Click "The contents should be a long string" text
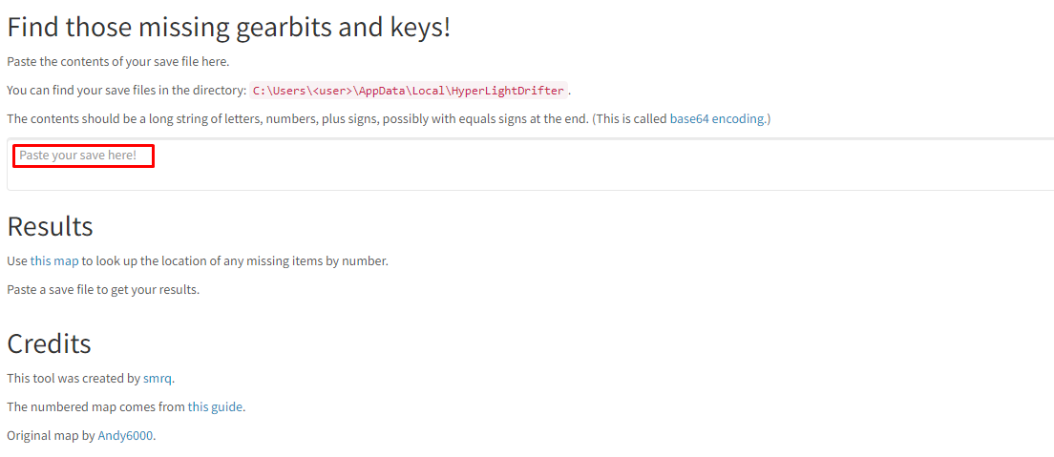The height and width of the screenshot is (457, 1054). 191,119
